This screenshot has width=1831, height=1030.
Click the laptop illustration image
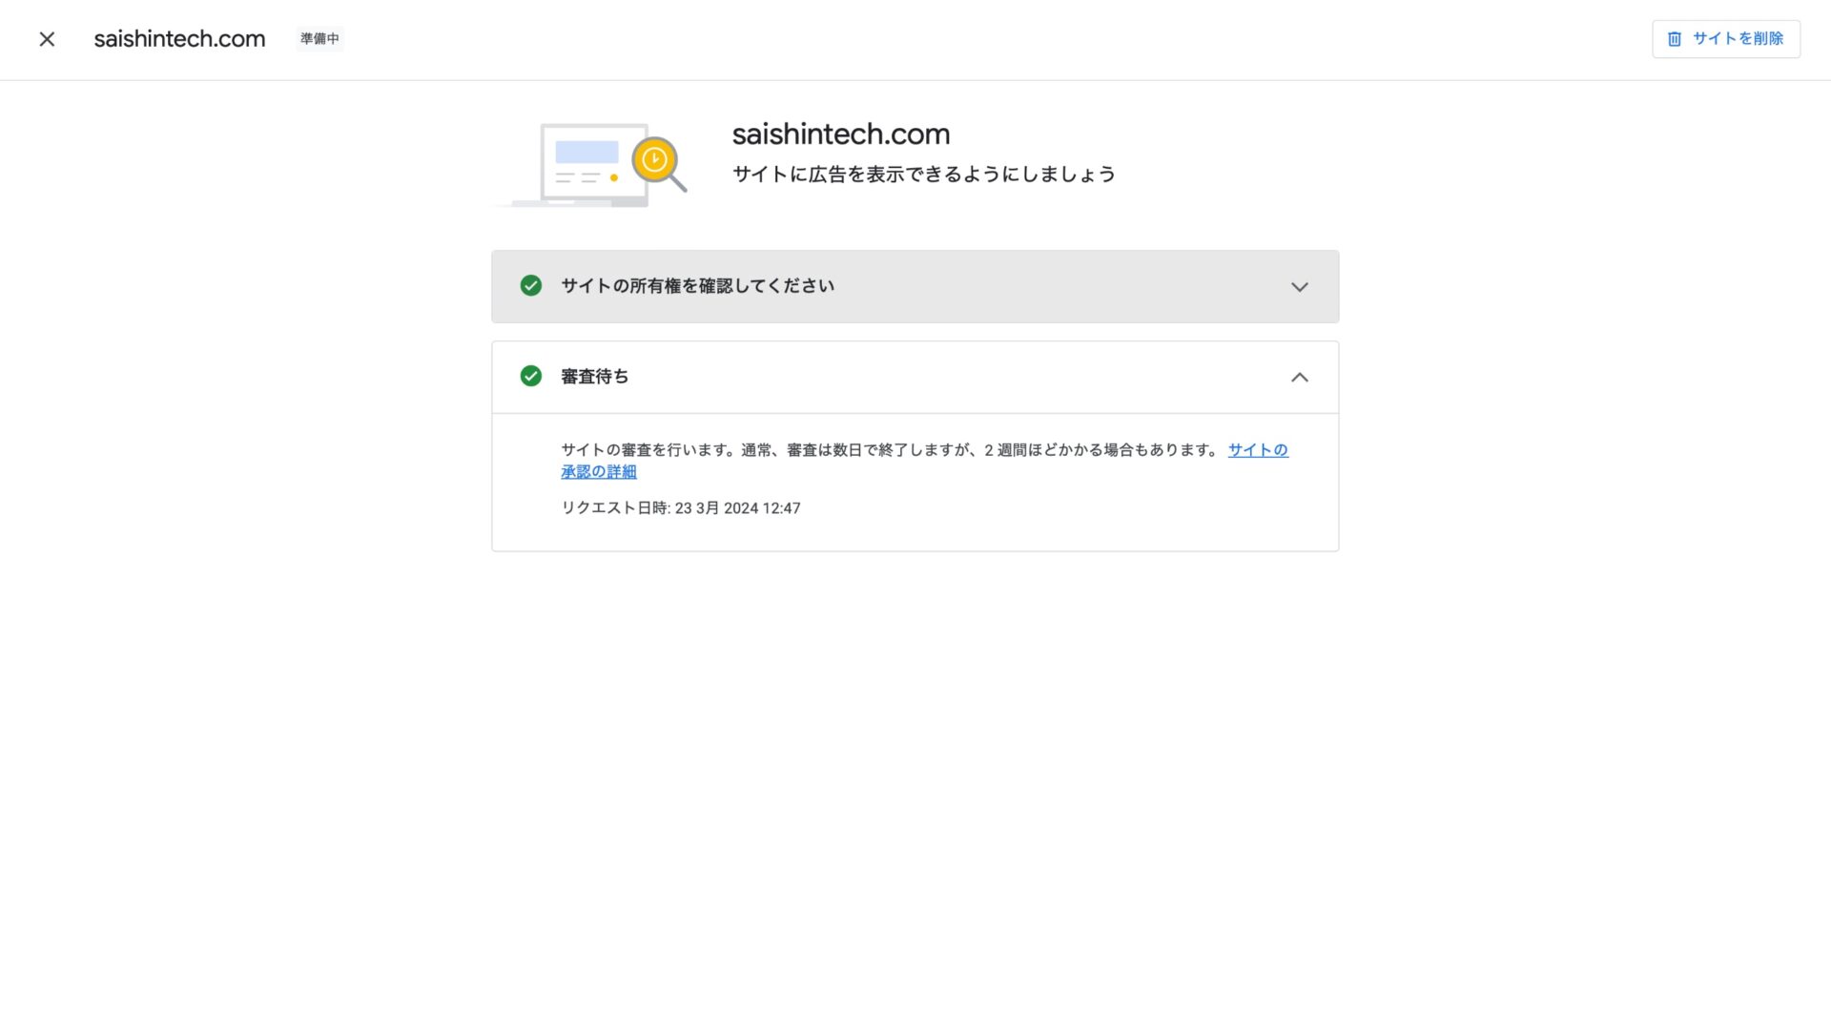(580, 181)
